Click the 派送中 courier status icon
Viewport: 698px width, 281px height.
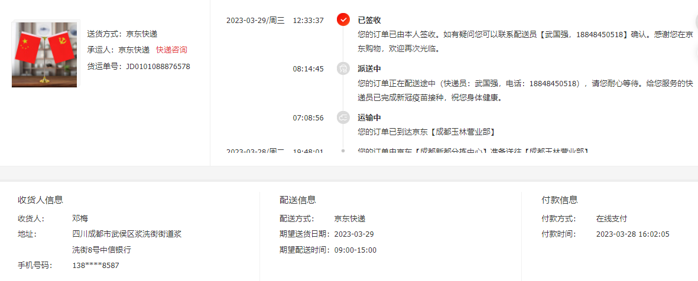343,69
